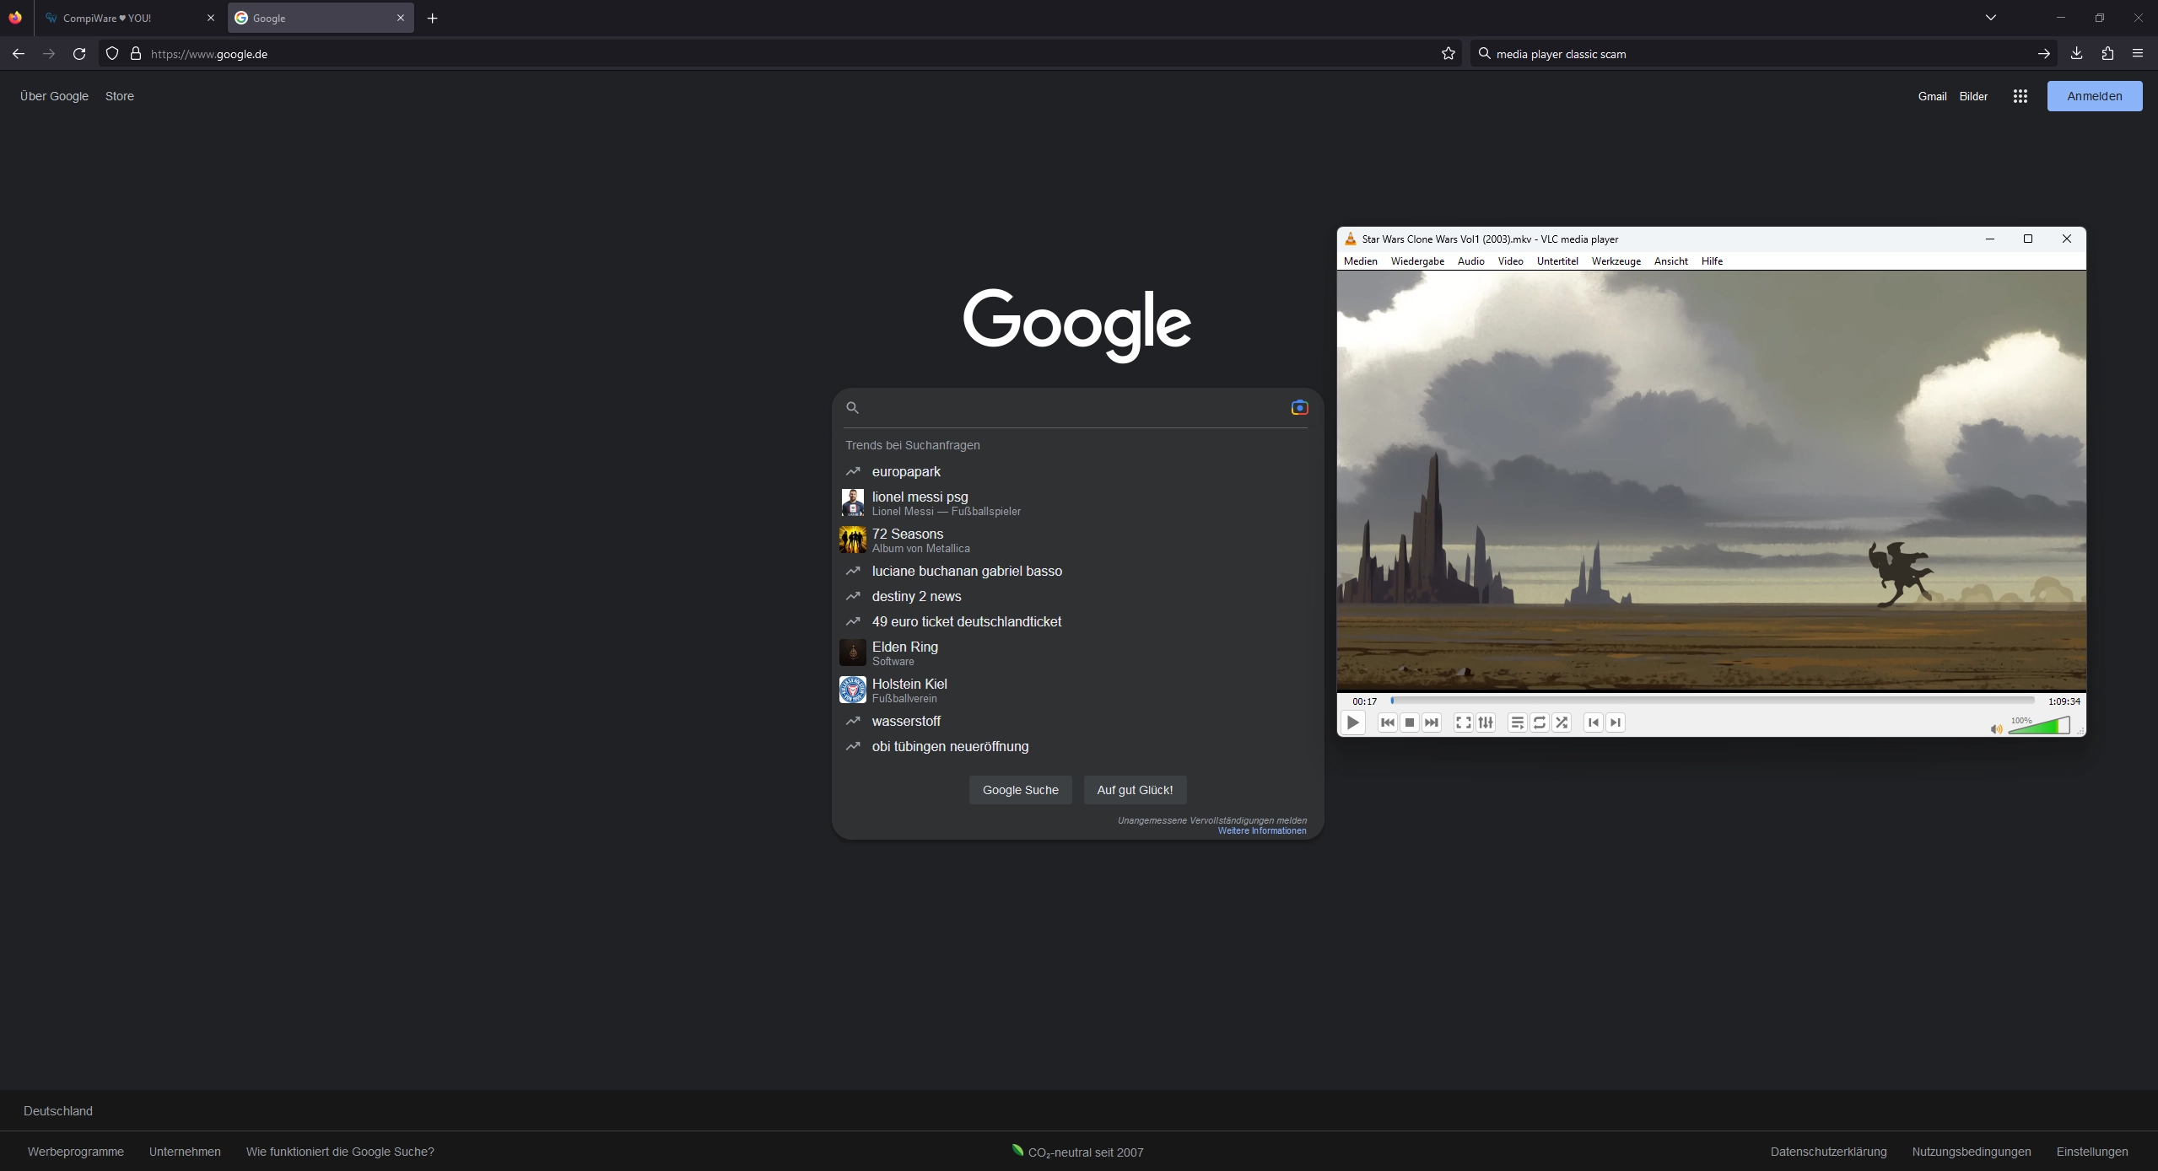Open Google Store link

(x=120, y=96)
